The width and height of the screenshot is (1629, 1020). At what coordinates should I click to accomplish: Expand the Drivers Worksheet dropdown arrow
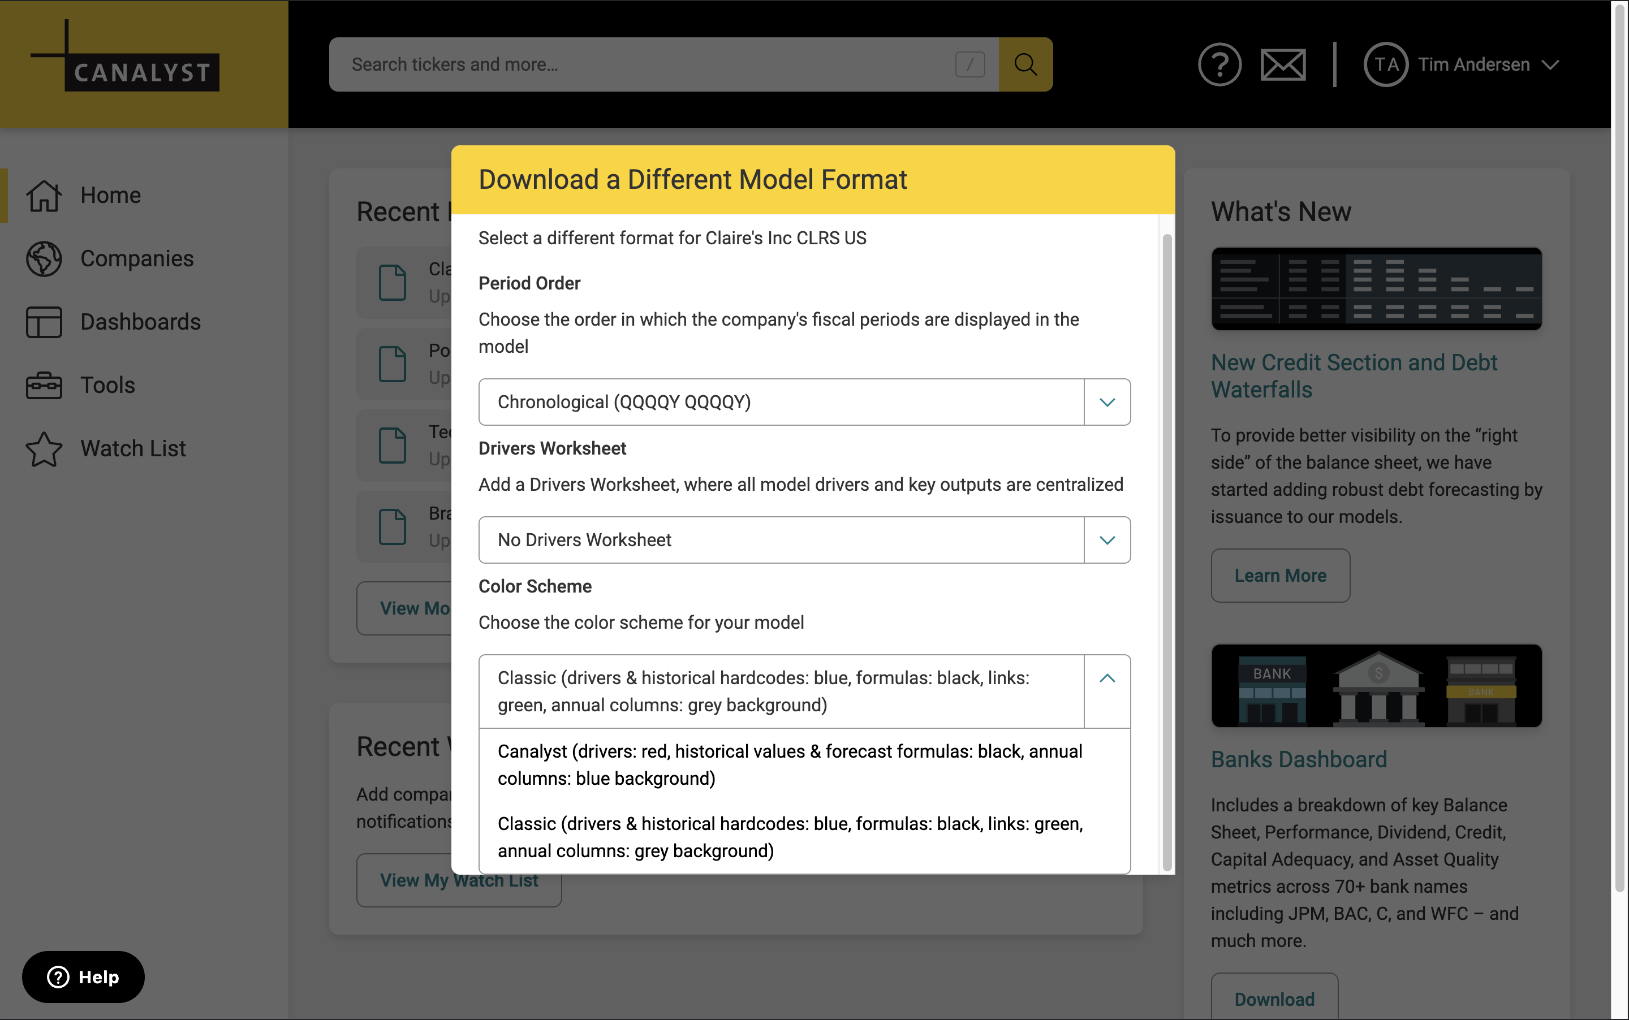1107,541
